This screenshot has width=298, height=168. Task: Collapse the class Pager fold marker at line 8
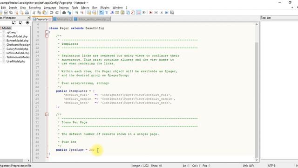(47, 32)
